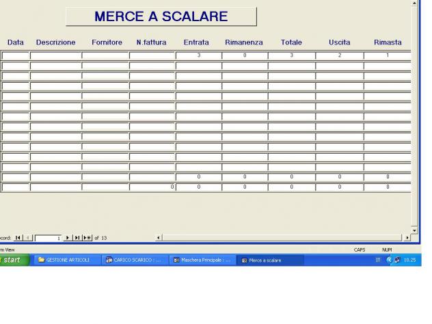Click network icon in system tray
The height and width of the screenshot is (324, 432).
(x=397, y=260)
